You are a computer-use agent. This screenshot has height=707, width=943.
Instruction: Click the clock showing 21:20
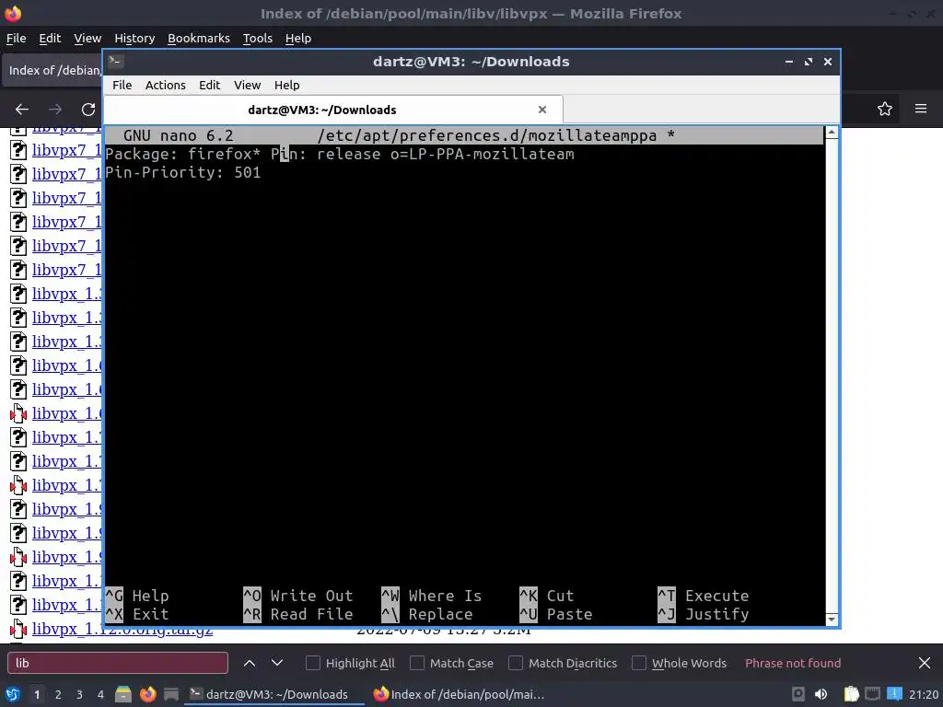point(925,694)
